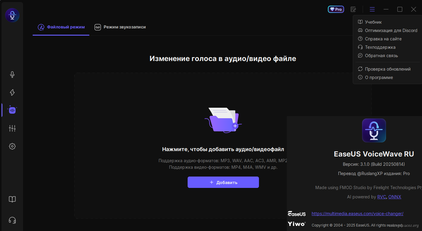The height and width of the screenshot is (231, 422).
Task: Select Оптимизация для Discord menu item
Action: coord(387,31)
